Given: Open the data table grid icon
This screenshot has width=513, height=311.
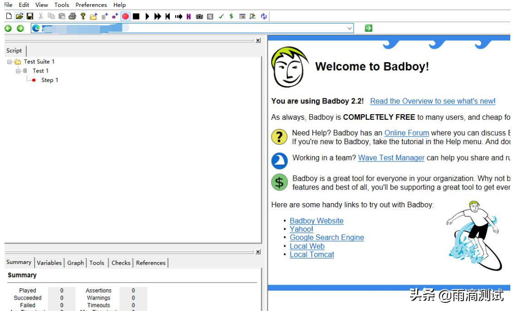Looking at the screenshot, I should 242,16.
